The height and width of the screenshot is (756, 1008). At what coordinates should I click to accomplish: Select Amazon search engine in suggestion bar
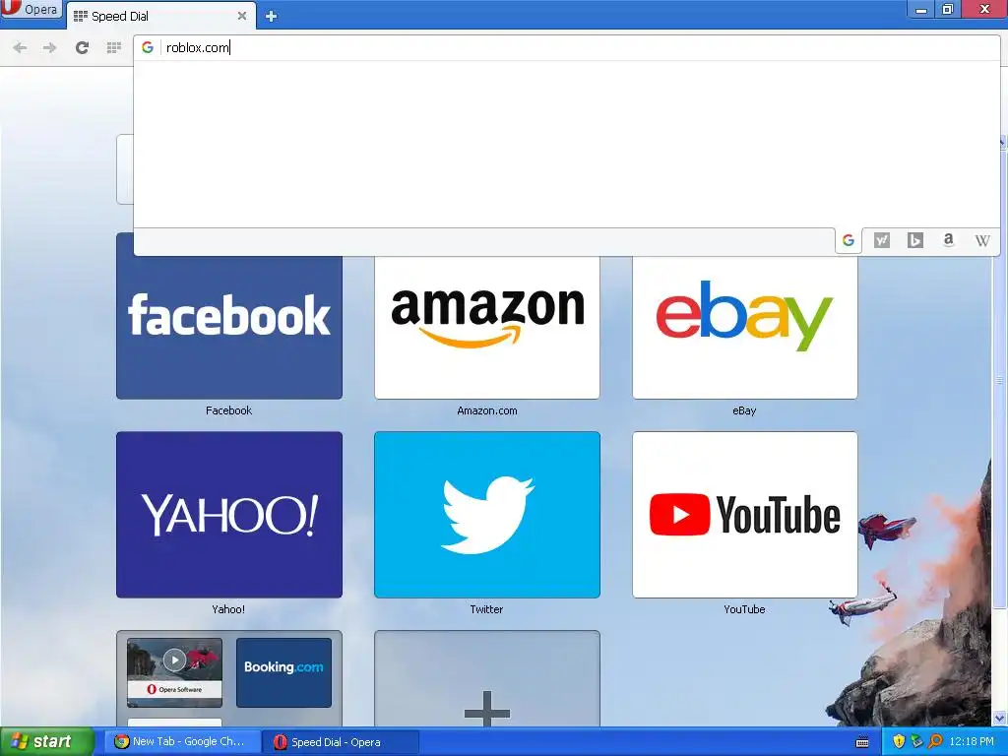pos(948,240)
